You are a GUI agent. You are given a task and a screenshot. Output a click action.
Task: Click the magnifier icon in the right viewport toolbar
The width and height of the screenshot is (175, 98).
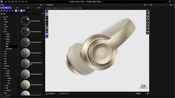(x=147, y=21)
